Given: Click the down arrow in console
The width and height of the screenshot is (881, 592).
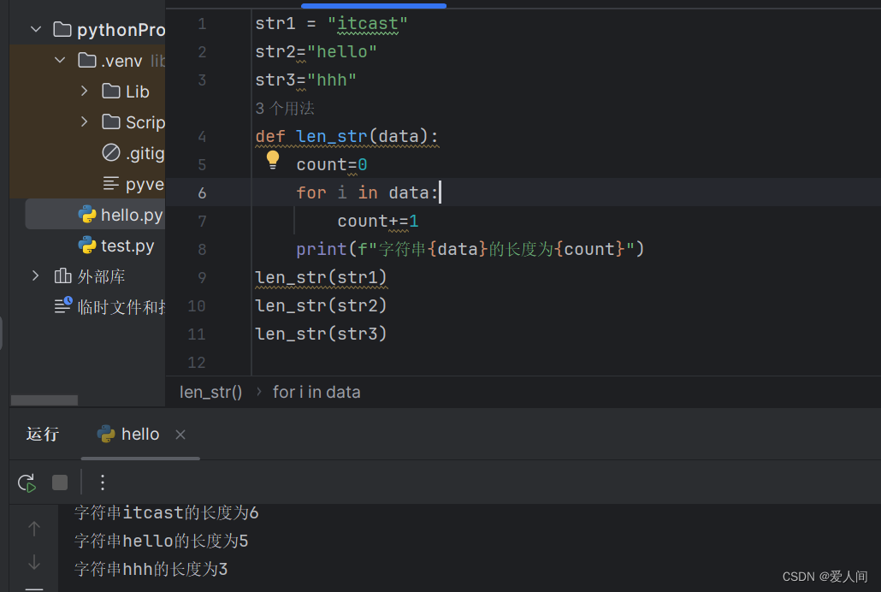Looking at the screenshot, I should [34, 562].
